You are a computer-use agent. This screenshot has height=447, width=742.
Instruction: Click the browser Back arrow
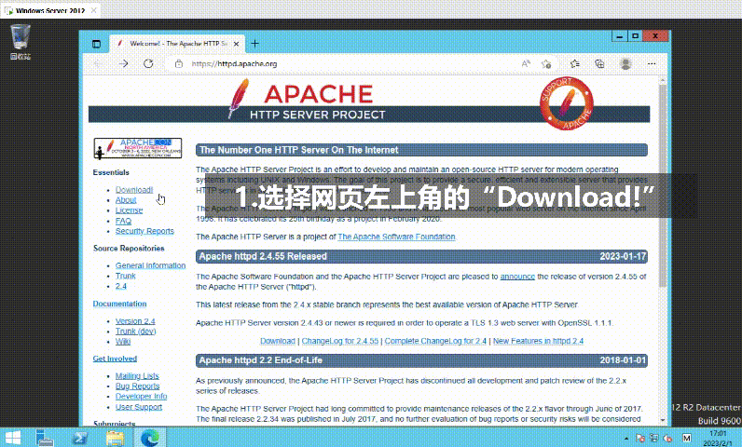click(x=99, y=63)
